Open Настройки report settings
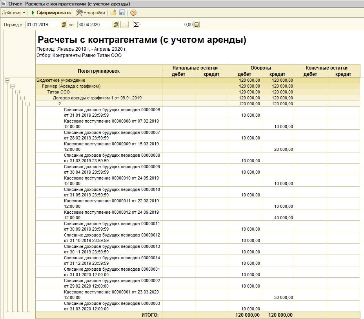Image resolution: width=364 pixels, height=319 pixels. tap(91, 13)
